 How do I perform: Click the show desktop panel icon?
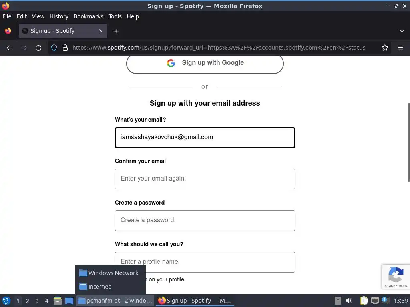(69, 301)
